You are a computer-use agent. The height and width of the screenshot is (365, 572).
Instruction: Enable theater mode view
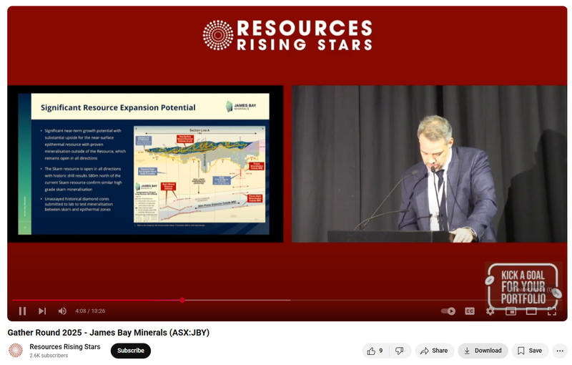531,311
